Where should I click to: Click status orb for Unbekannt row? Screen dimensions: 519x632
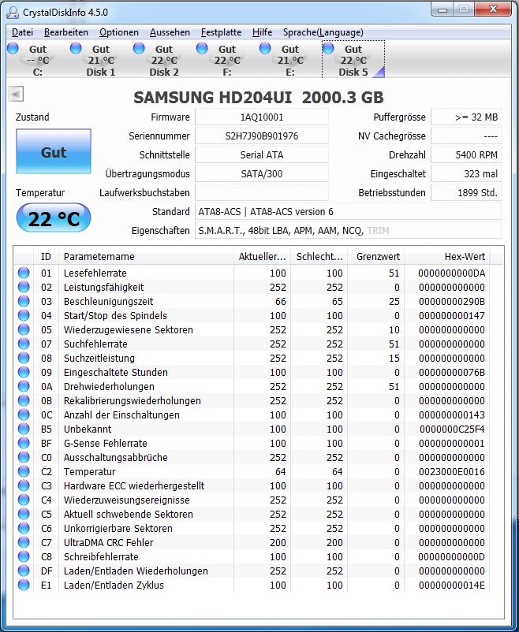pyautogui.click(x=24, y=429)
